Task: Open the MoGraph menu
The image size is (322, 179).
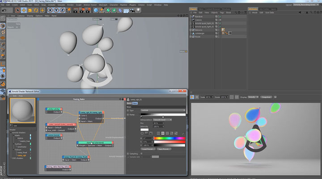Action: coord(103,5)
